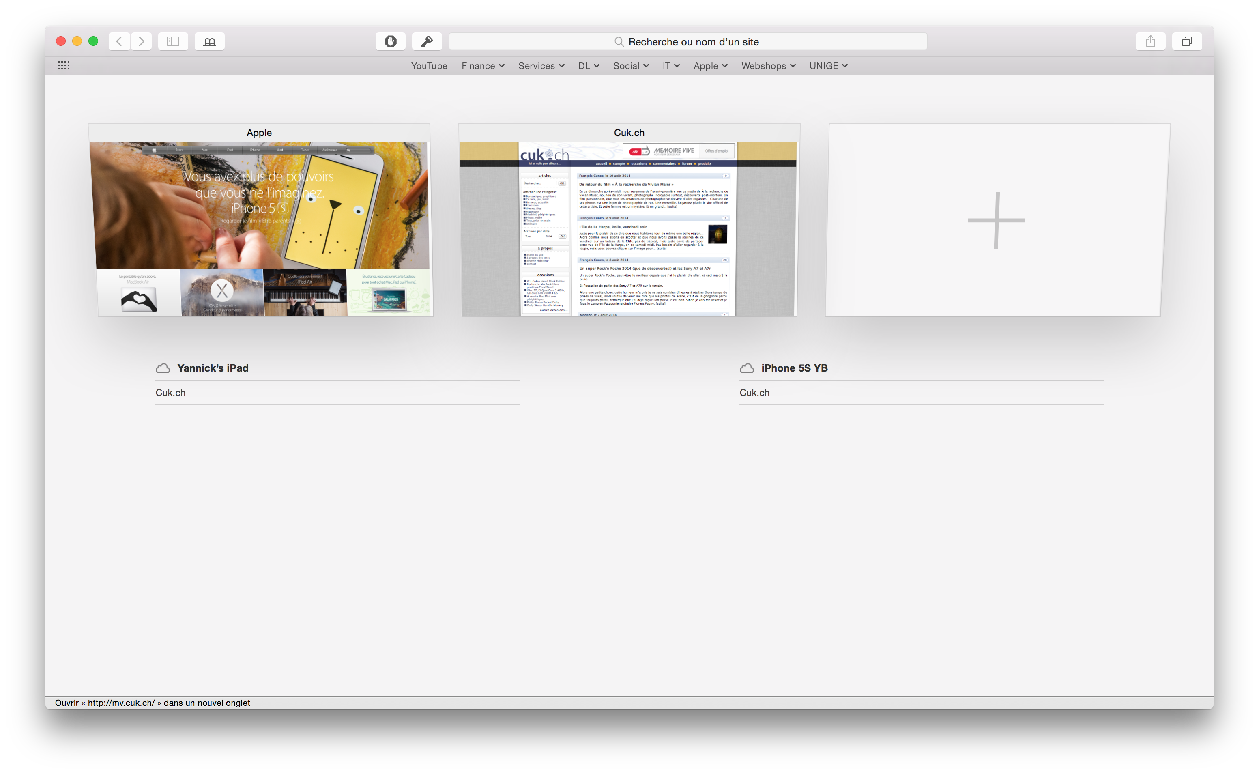
Task: Expand the Finance bookmarks folder
Action: pyautogui.click(x=483, y=66)
